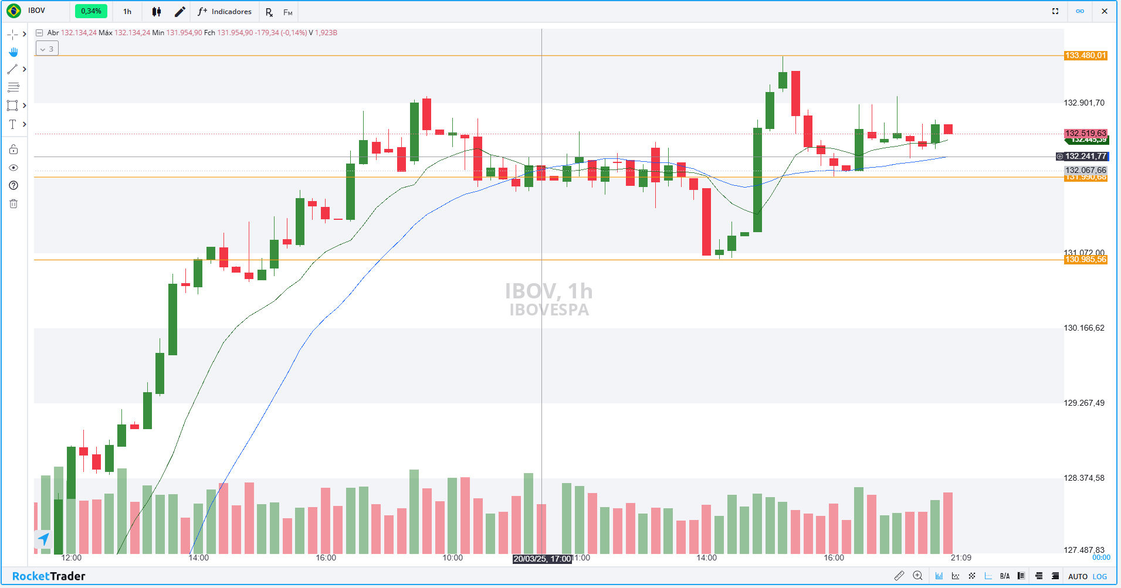Click the magnifier zoom-in icon
1121x588 pixels.
[918, 576]
